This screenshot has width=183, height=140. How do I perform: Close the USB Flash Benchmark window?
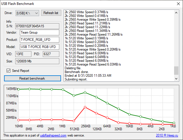click(178, 4)
